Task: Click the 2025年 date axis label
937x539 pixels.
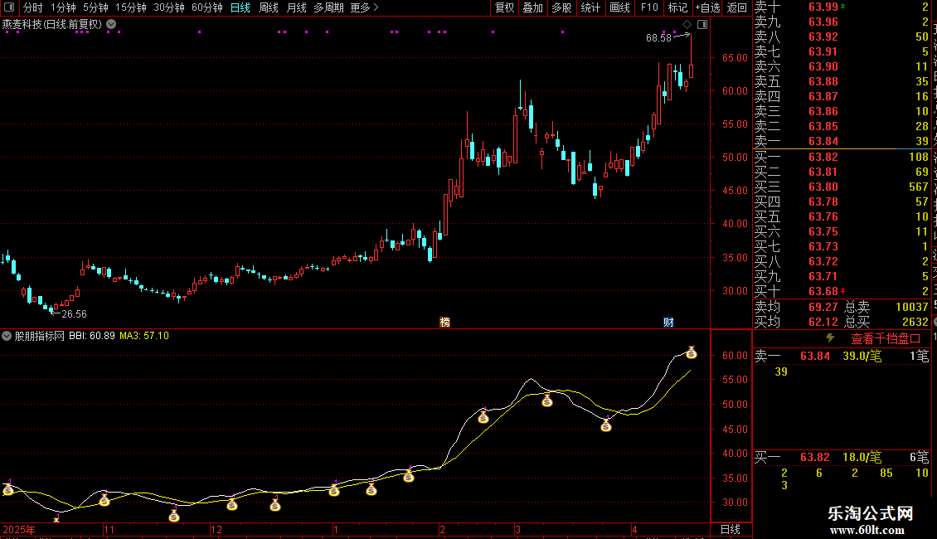Action: (18, 529)
